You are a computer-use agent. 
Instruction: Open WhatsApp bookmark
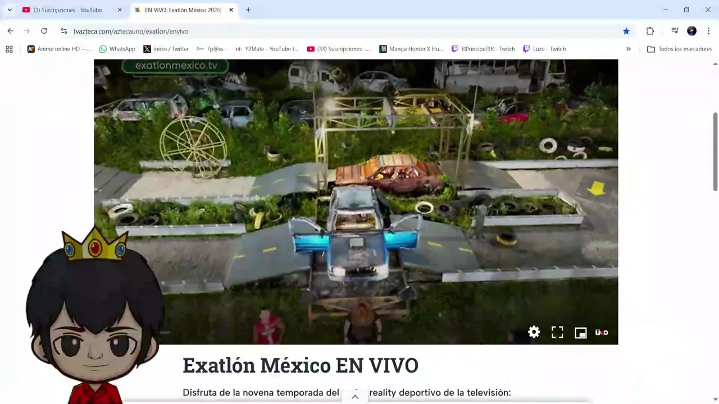pyautogui.click(x=117, y=49)
